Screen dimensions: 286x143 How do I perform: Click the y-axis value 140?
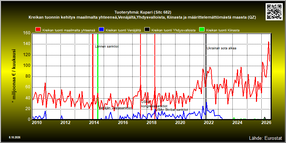27,44
